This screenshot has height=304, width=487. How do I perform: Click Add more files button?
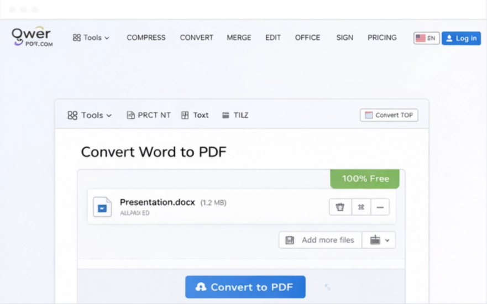320,240
